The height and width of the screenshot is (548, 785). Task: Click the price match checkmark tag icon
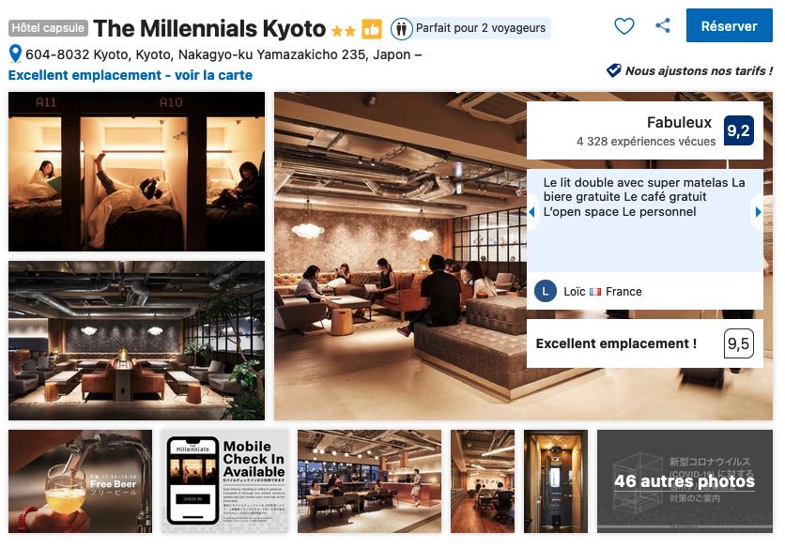[x=614, y=70]
